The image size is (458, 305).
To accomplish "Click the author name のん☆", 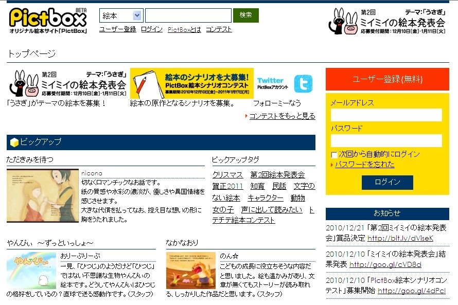I will [229, 256].
